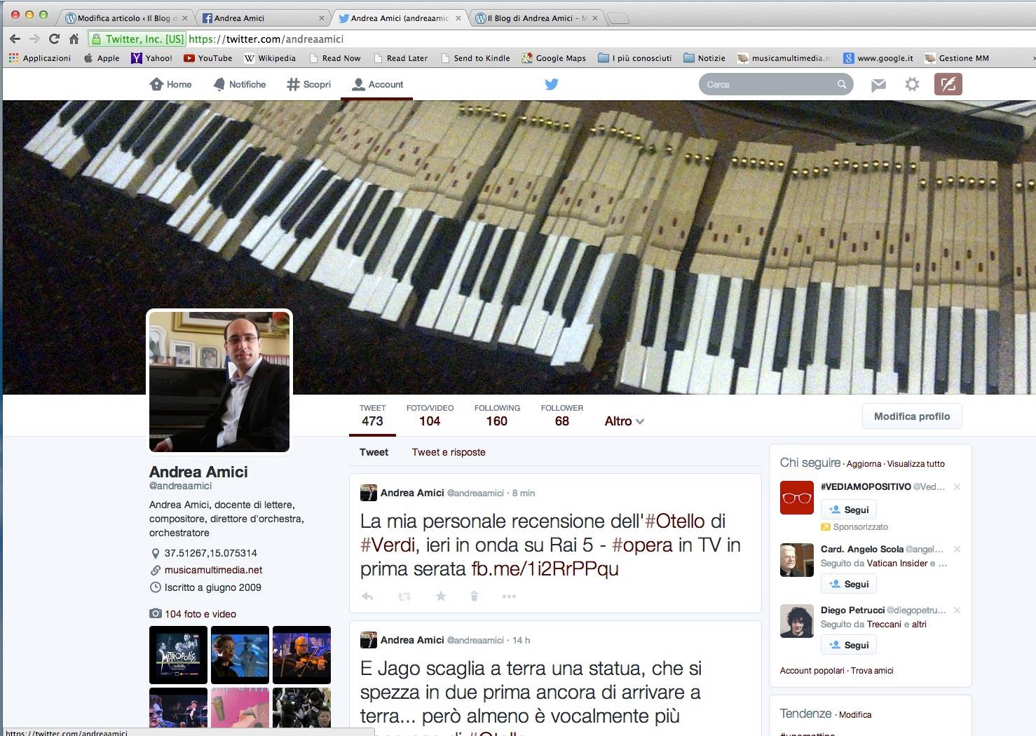Open Google Maps bookmark
The image size is (1036, 736).
tap(554, 58)
